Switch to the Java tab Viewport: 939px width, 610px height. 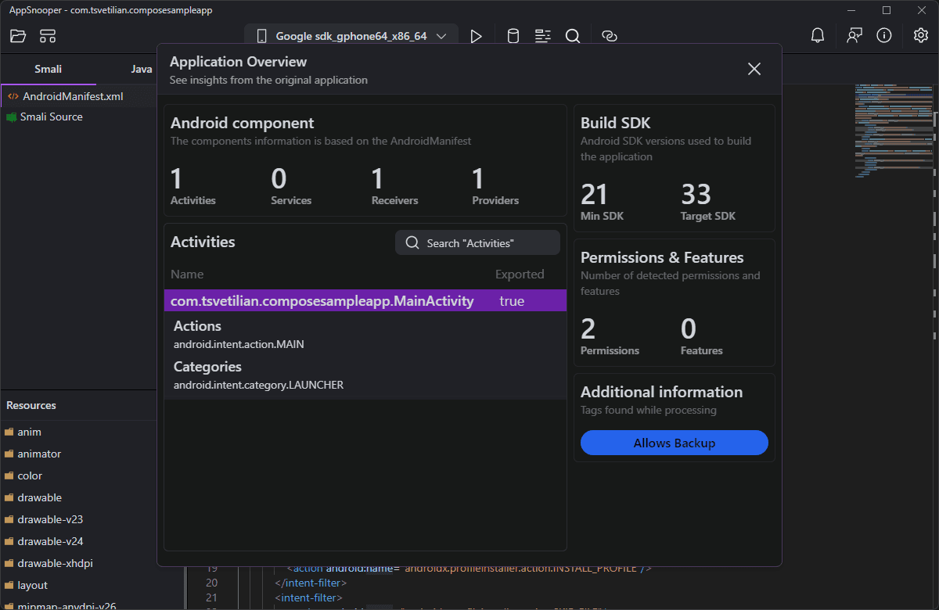point(142,69)
